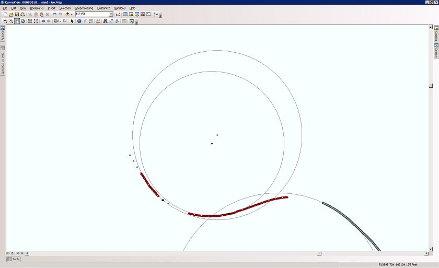Open the ModelBuilder window icon
The image size is (439, 268).
click(156, 14)
